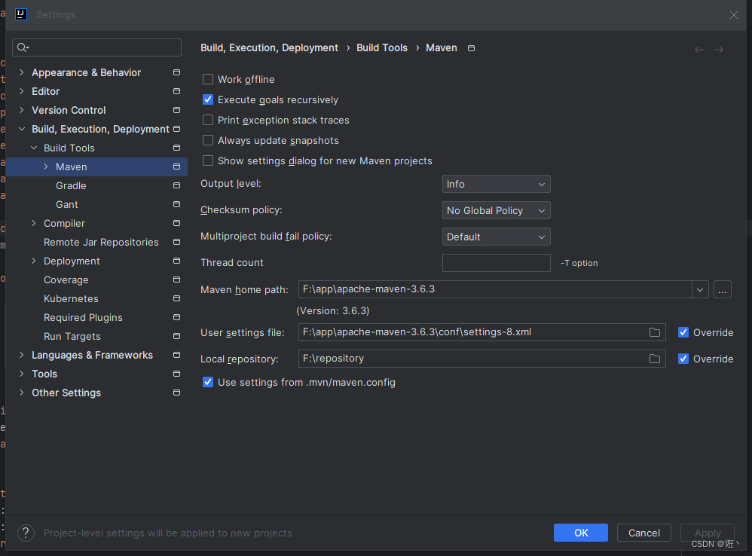Go forward using the right arrow icon
Viewport: 752px width, 556px height.
coord(719,50)
